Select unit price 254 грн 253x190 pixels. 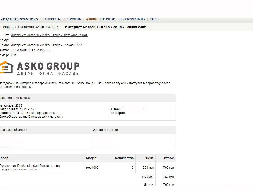coord(148,168)
